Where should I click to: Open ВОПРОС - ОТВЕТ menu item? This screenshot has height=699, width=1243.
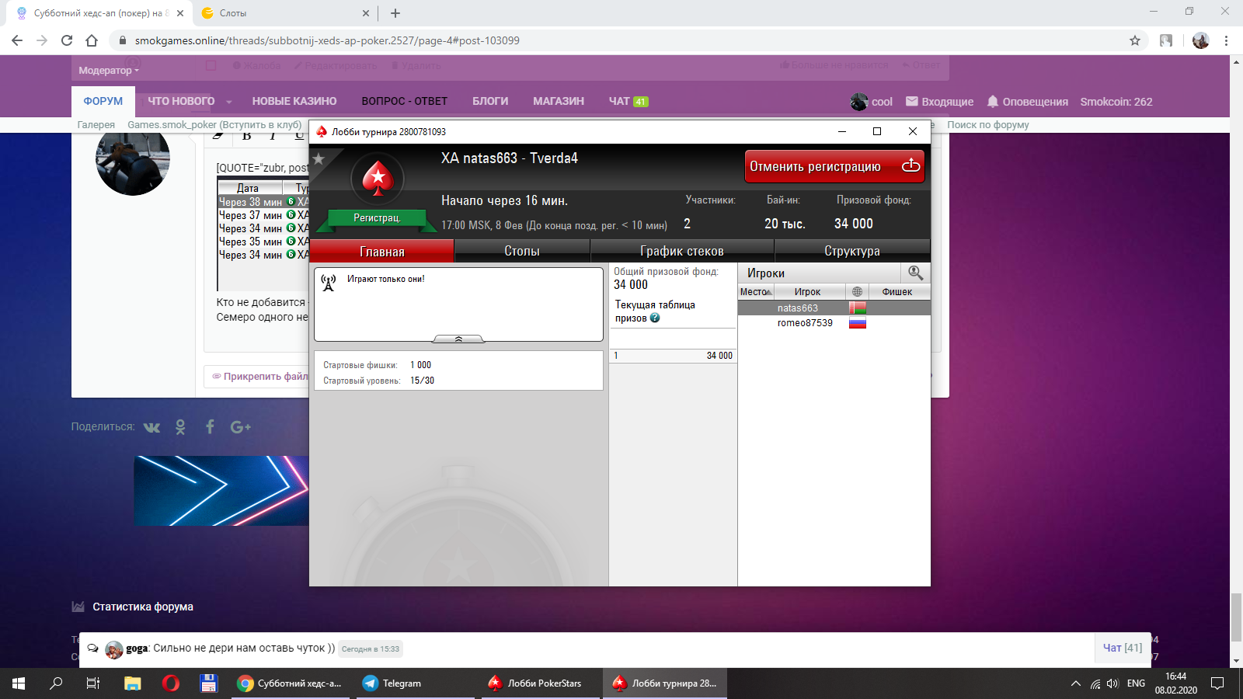pyautogui.click(x=404, y=101)
